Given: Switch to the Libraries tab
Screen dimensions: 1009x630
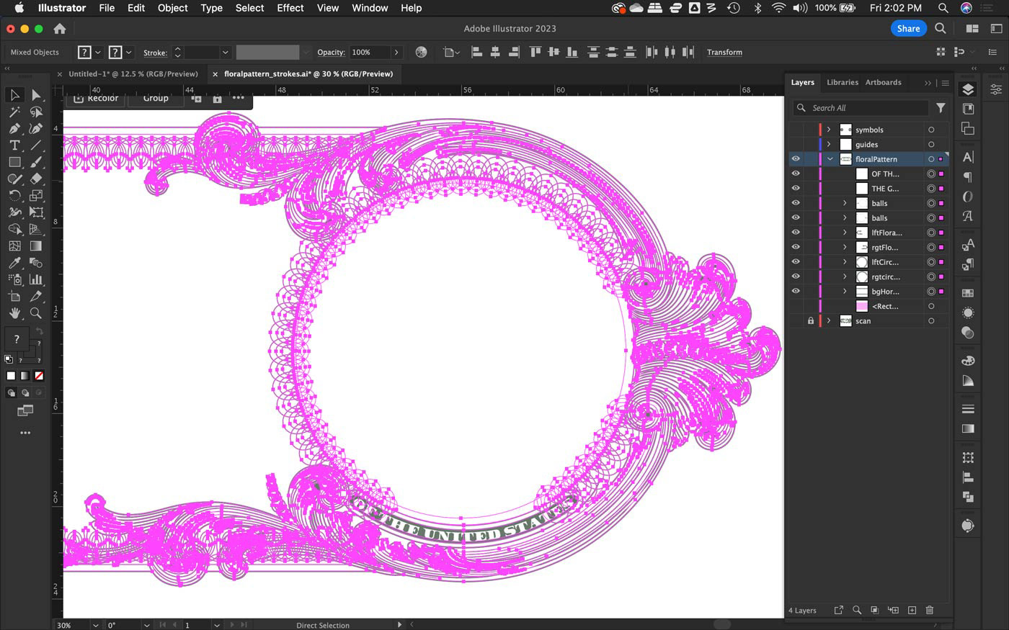Looking at the screenshot, I should pyautogui.click(x=843, y=82).
